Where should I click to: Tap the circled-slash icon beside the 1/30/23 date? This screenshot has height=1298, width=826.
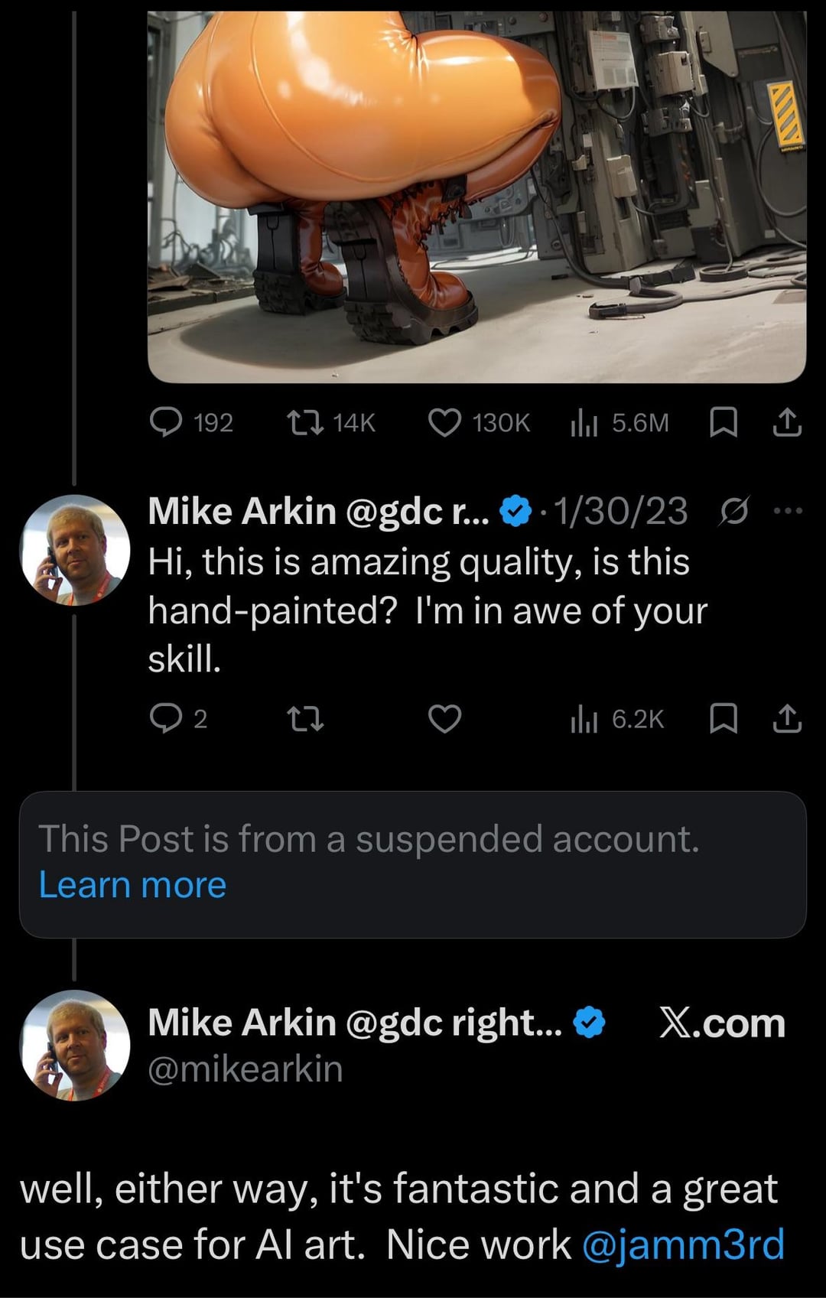(x=733, y=511)
